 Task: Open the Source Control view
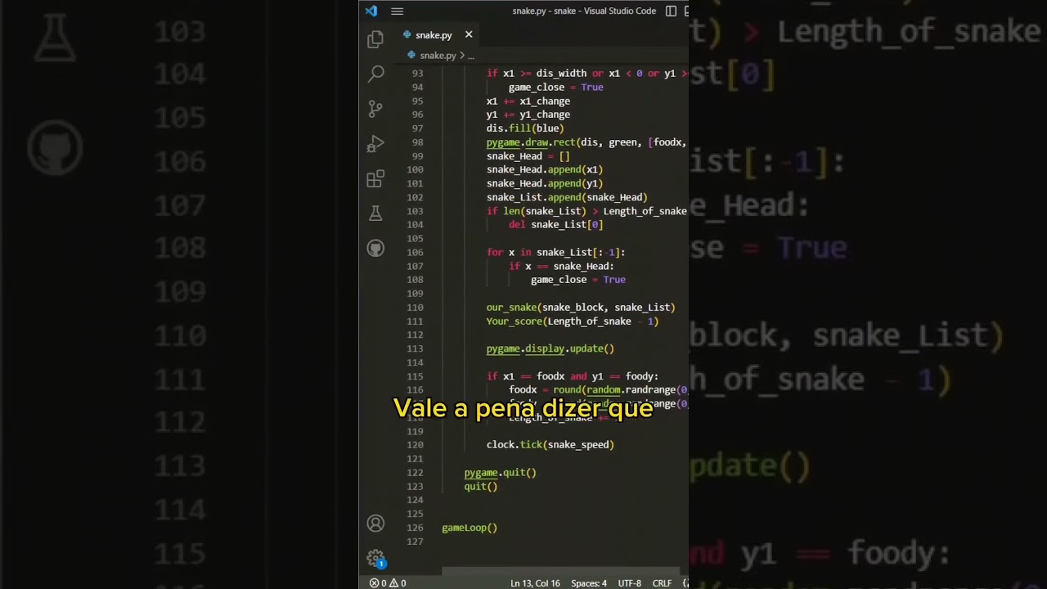(375, 109)
